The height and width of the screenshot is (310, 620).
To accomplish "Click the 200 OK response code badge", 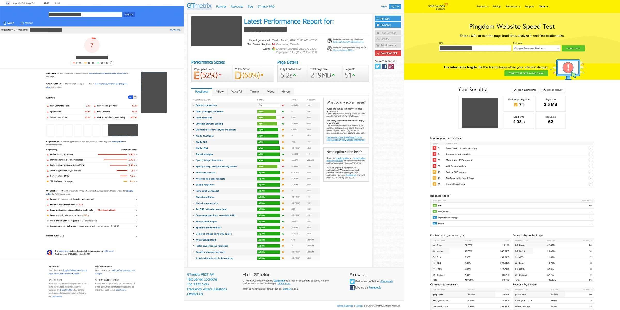I will 435,206.
